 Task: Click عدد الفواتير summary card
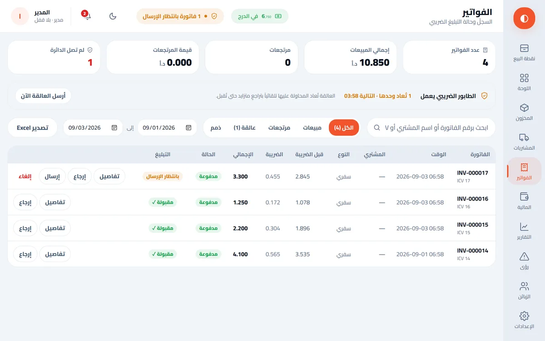click(449, 57)
